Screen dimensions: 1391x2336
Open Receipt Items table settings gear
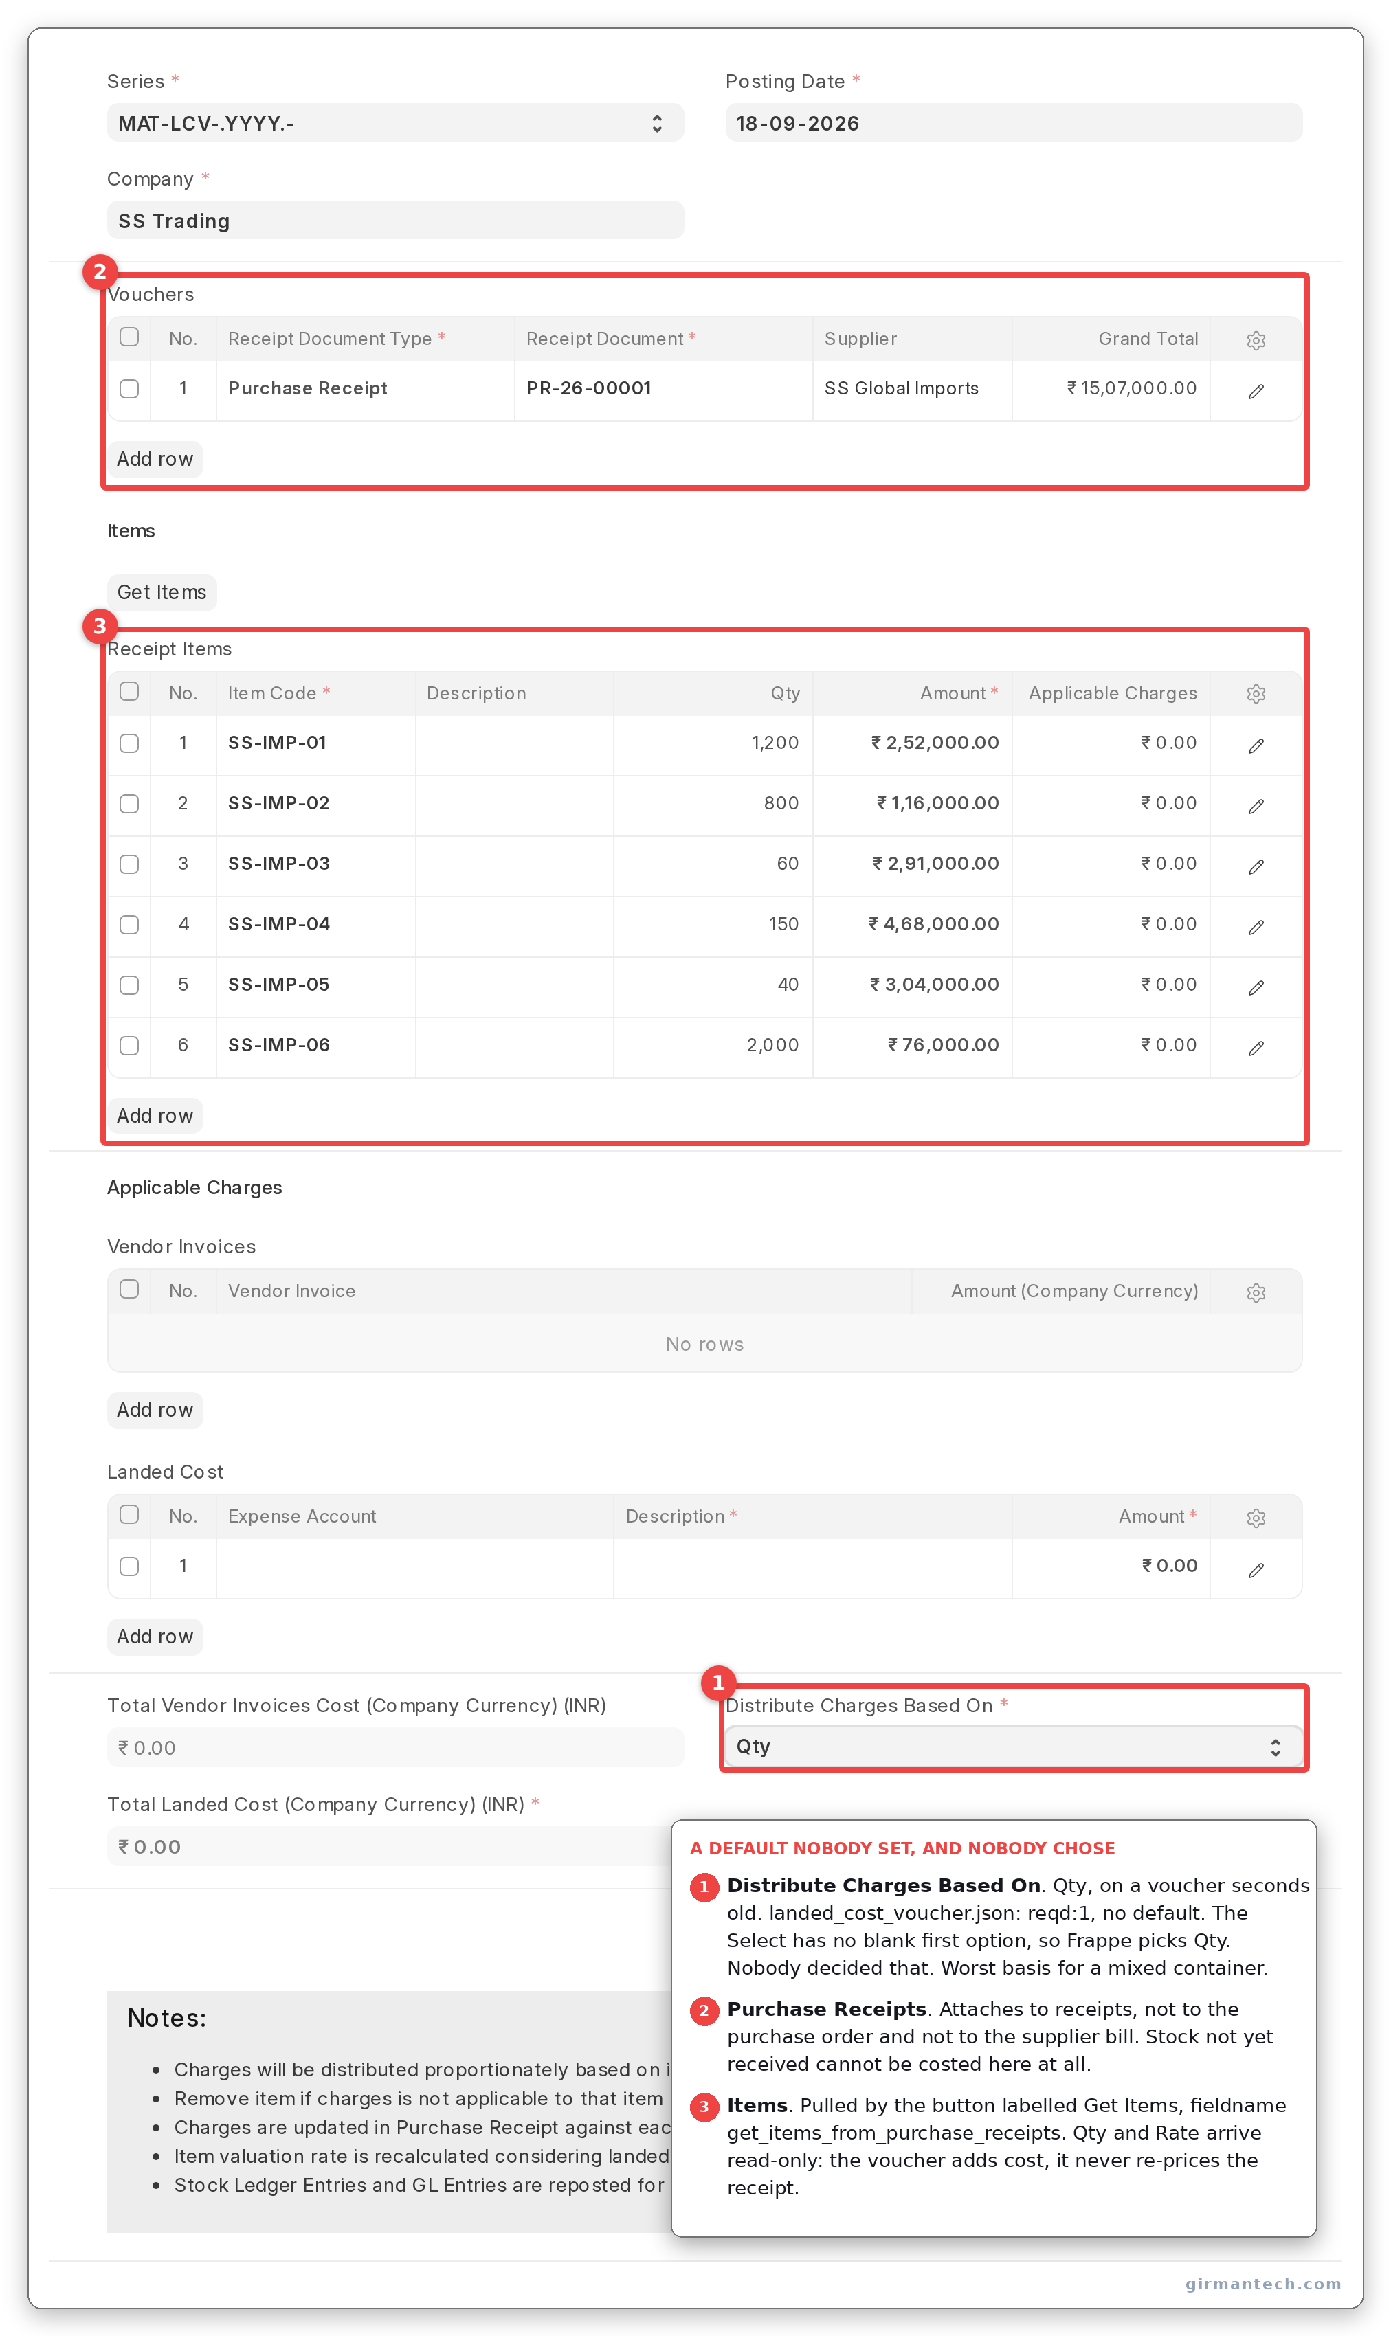pos(1255,693)
